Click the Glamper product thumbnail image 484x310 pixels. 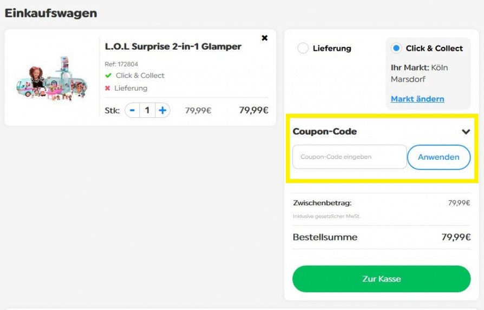(x=51, y=79)
